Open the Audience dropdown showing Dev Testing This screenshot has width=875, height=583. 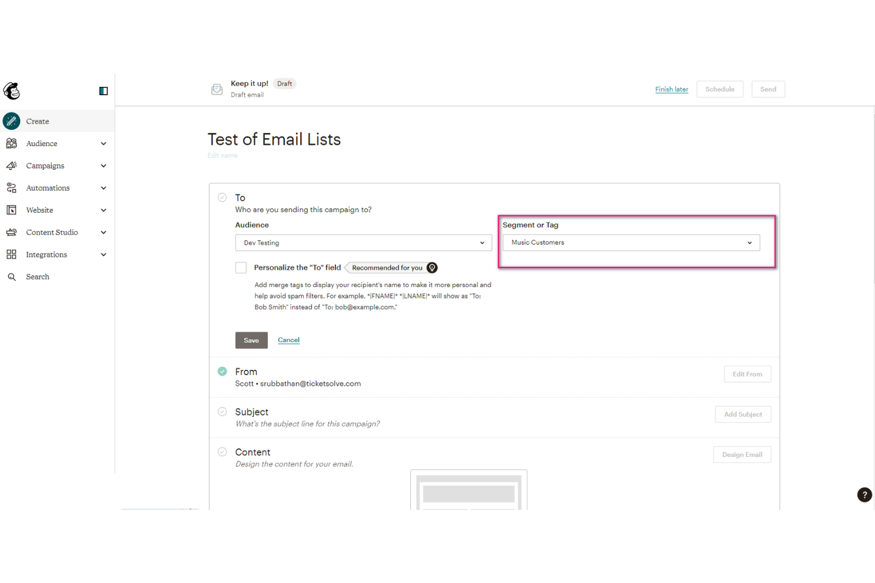tap(364, 243)
